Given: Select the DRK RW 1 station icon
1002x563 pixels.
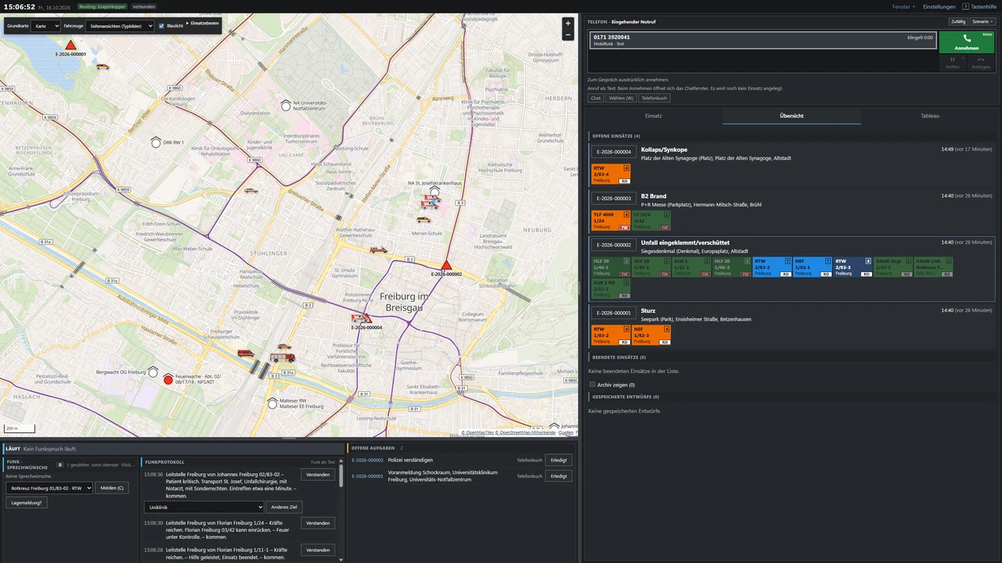Looking at the screenshot, I should coord(156,142).
